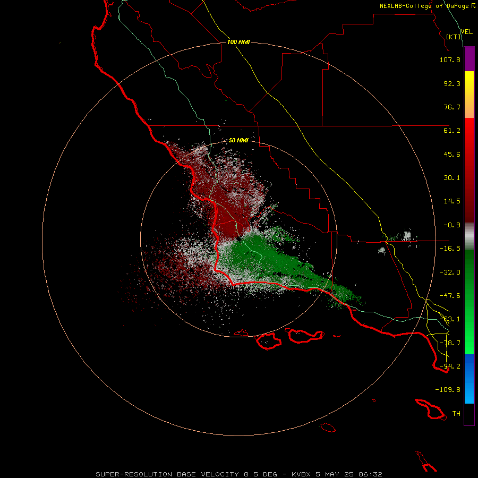This screenshot has width=478, height=478.
Task: Pick the purple segment of color bar
Action: click(469, 59)
